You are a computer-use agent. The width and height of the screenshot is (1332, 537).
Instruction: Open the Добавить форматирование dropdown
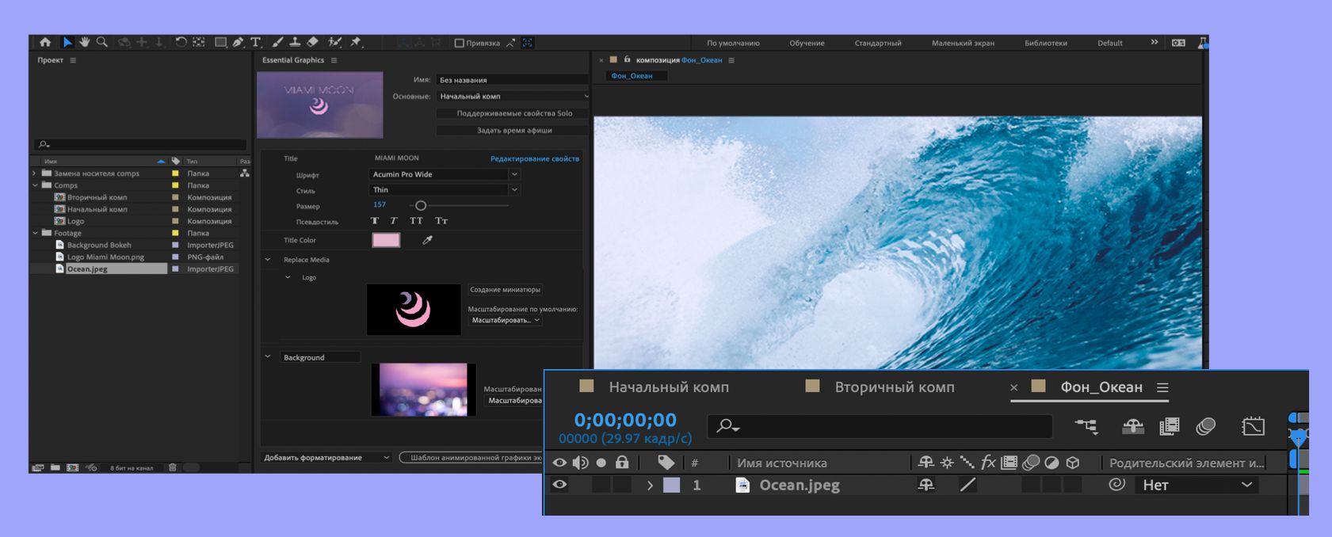[x=326, y=458]
